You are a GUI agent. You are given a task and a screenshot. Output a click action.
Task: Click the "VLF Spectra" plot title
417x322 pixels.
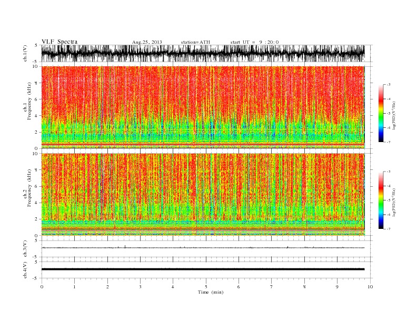[59, 42]
